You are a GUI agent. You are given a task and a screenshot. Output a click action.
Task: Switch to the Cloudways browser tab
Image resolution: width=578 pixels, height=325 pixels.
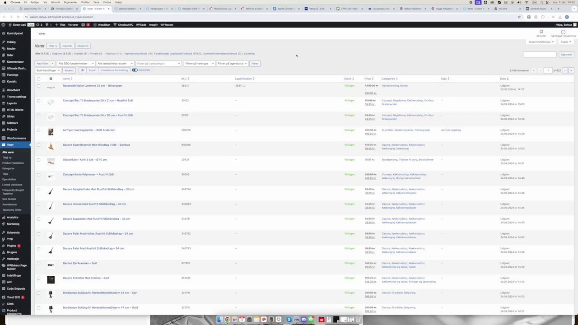click(381, 9)
